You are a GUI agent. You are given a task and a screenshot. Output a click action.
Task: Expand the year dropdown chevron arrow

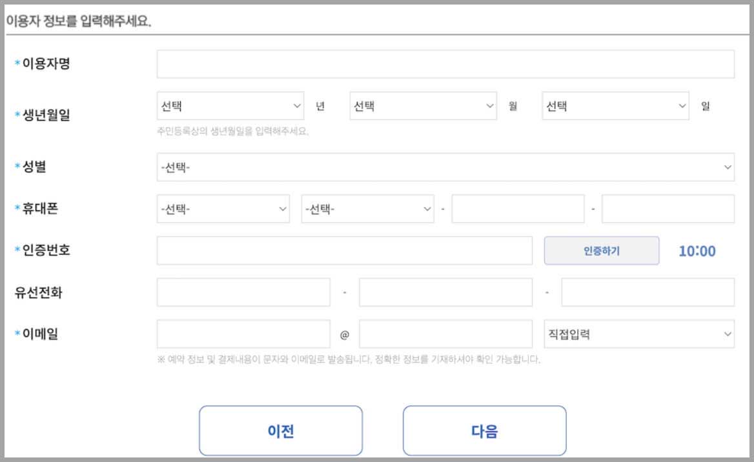(x=298, y=105)
